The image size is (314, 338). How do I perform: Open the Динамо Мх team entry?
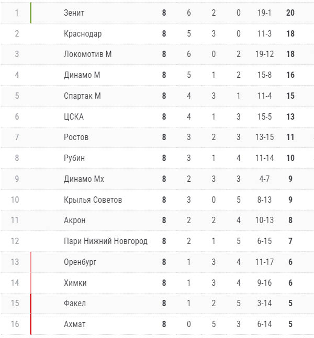tap(83, 179)
